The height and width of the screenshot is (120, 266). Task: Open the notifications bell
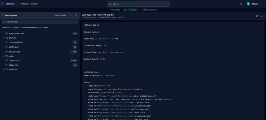[241, 4]
